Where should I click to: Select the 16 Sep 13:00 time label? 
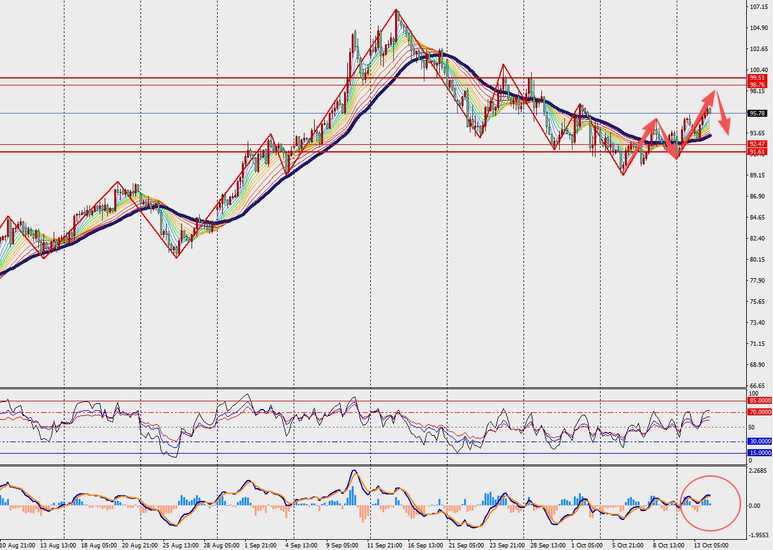point(426,546)
